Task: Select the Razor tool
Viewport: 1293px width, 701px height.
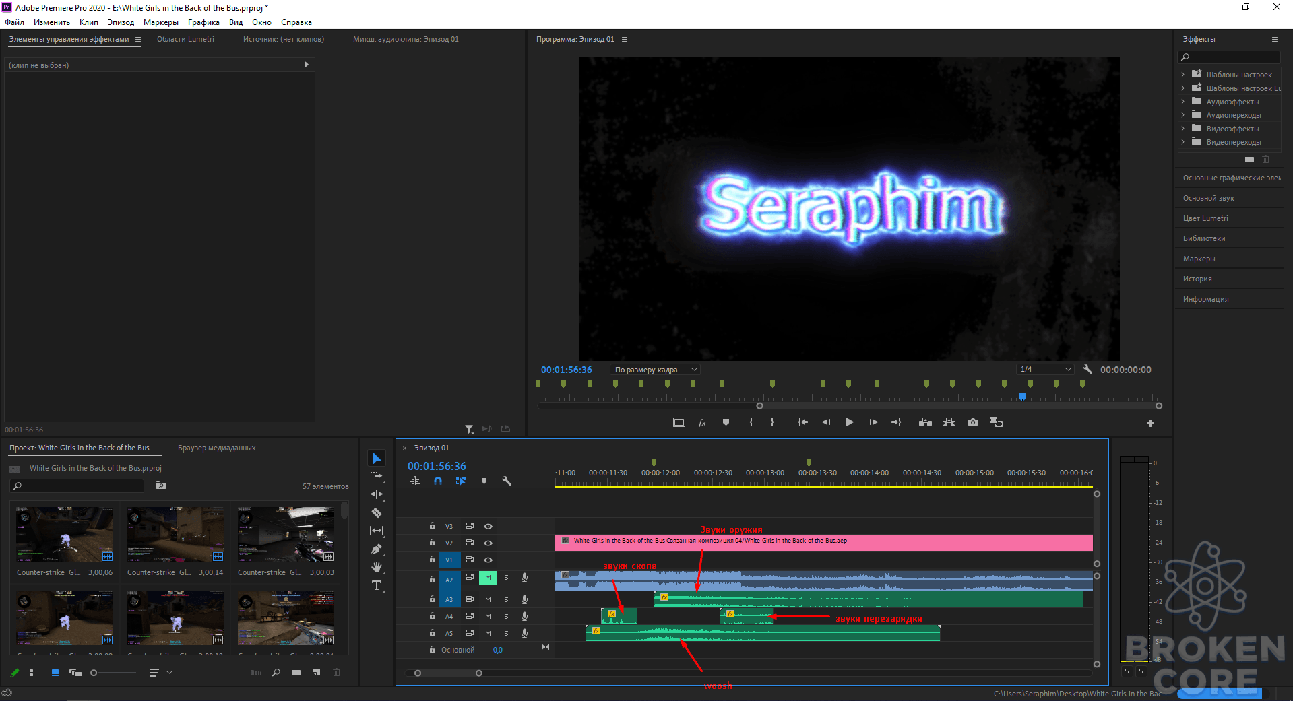Action: click(377, 512)
